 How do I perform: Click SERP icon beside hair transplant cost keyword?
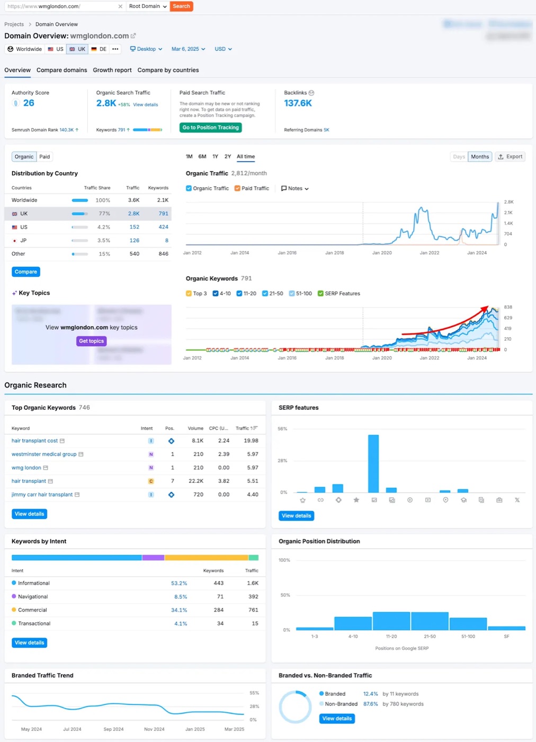pos(62,441)
